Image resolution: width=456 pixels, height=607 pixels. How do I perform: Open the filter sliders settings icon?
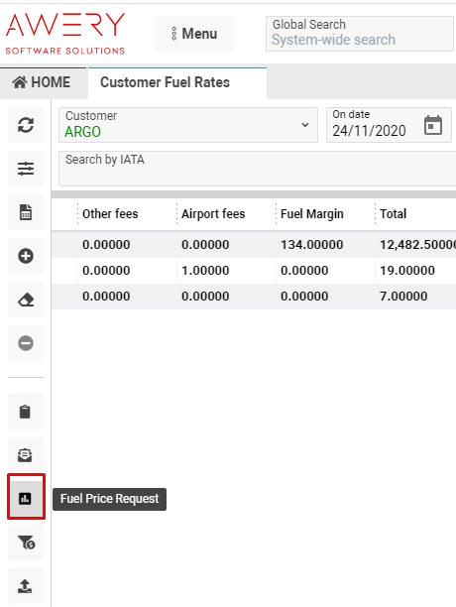pyautogui.click(x=26, y=169)
